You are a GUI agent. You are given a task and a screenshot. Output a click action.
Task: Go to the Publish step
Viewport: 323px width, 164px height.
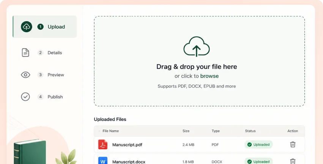55,97
